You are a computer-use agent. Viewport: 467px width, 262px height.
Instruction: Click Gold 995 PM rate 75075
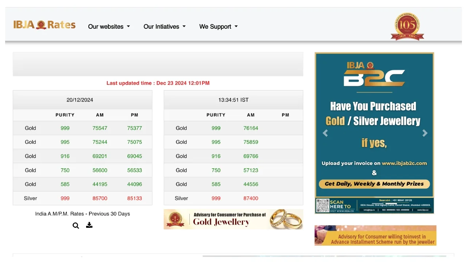[135, 142]
